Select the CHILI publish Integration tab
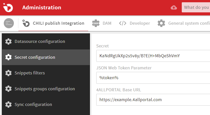The height and width of the screenshot is (115, 210). click(x=53, y=23)
